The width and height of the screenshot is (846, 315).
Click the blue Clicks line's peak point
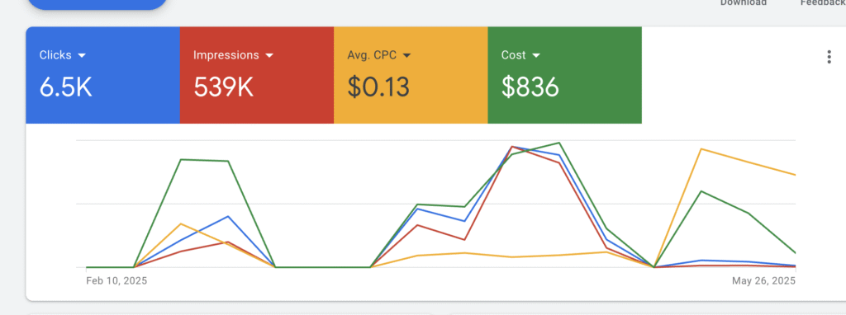511,147
